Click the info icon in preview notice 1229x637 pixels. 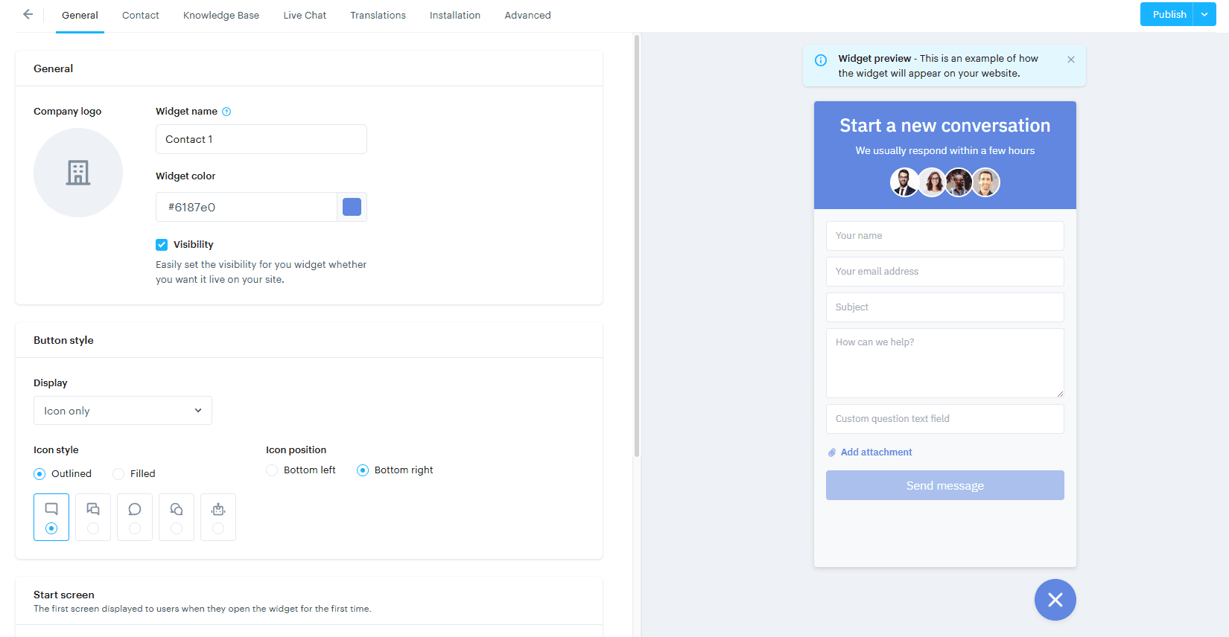(x=821, y=60)
